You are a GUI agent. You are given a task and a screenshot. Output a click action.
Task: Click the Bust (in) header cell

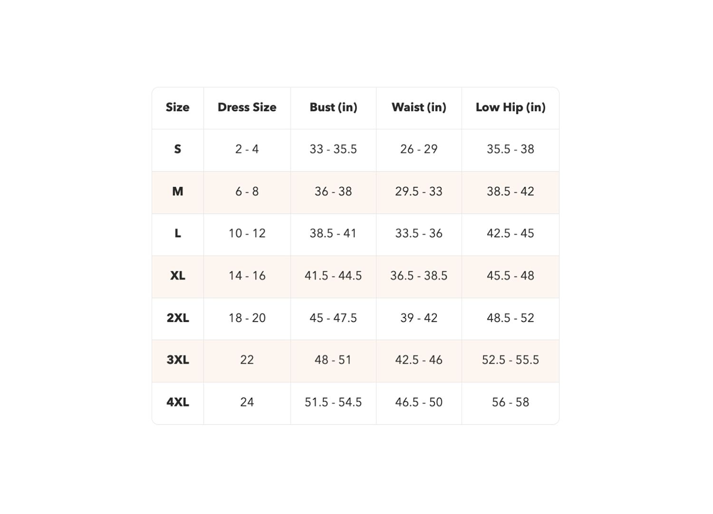point(333,108)
